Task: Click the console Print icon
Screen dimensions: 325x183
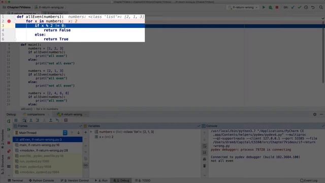Action: click(x=204, y=159)
